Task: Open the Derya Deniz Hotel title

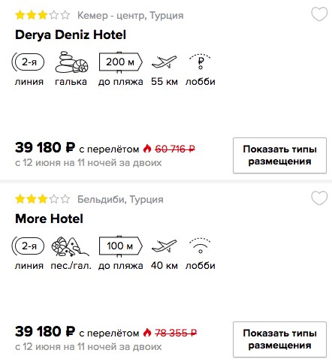Action: tap(71, 35)
